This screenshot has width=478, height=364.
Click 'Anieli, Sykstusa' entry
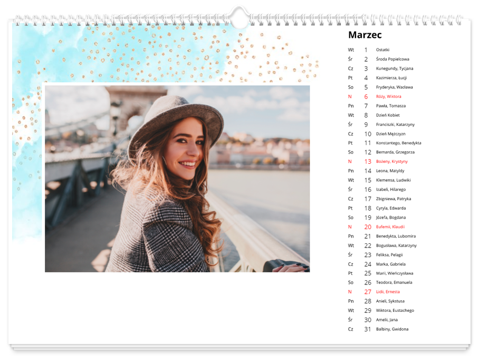tap(390, 301)
